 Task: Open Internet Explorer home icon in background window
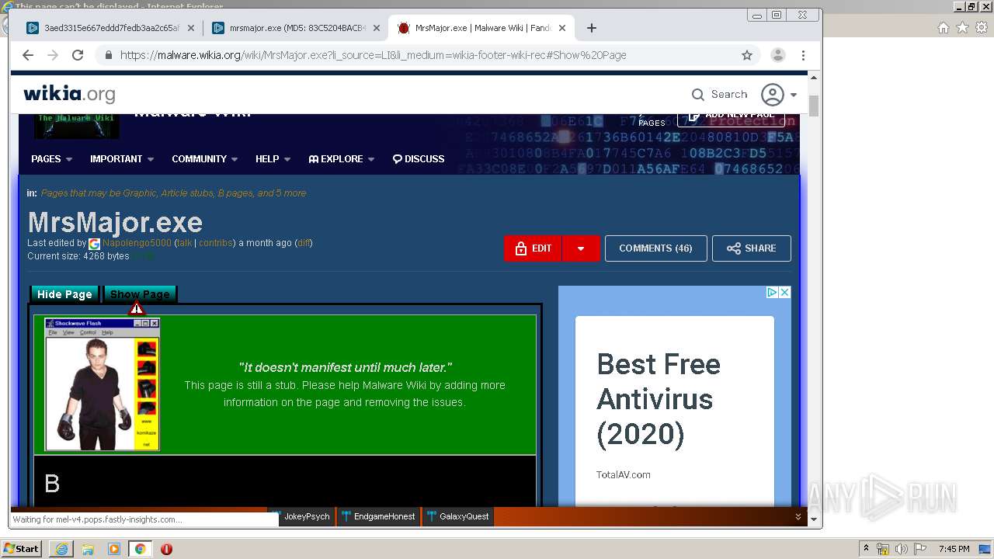(944, 28)
